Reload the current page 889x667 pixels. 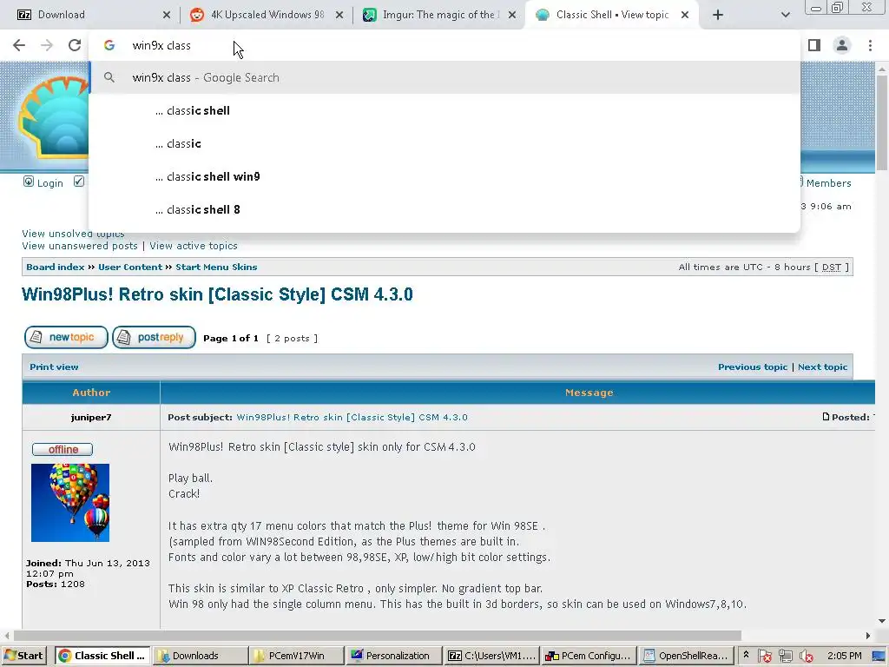75,45
